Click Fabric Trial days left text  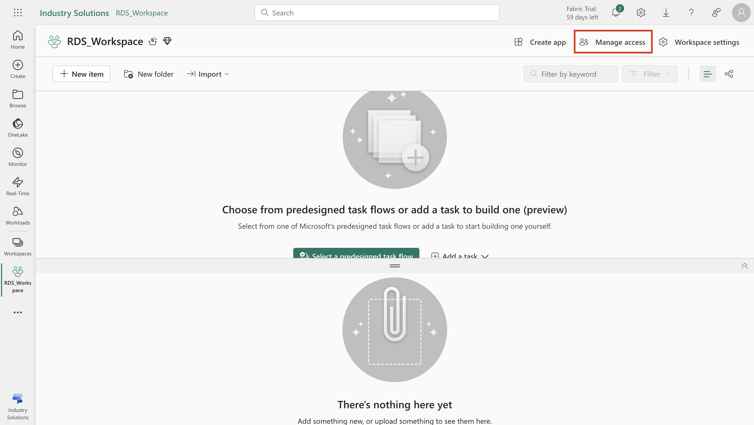click(582, 13)
